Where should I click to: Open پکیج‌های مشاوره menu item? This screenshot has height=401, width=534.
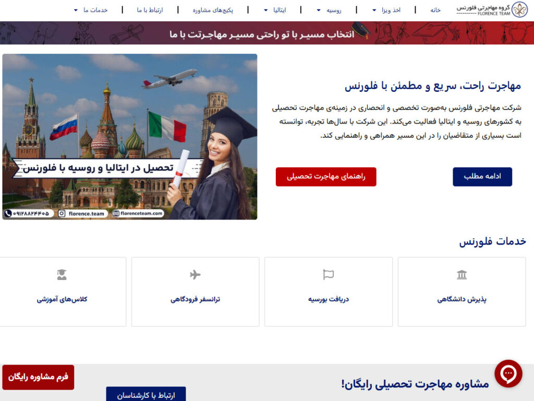[213, 10]
